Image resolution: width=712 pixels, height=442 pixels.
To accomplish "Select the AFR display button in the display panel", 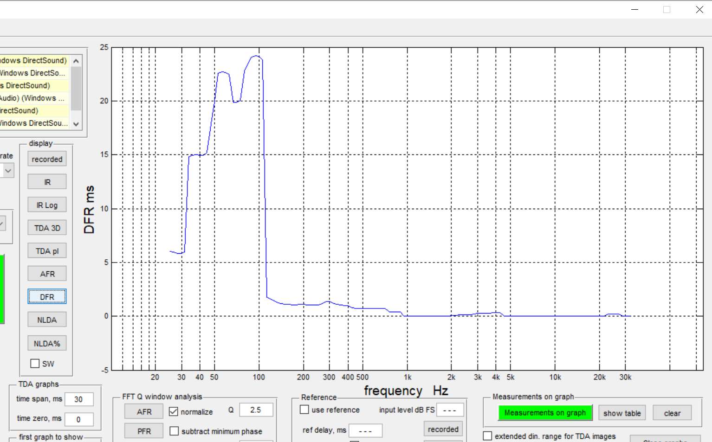I will (47, 274).
